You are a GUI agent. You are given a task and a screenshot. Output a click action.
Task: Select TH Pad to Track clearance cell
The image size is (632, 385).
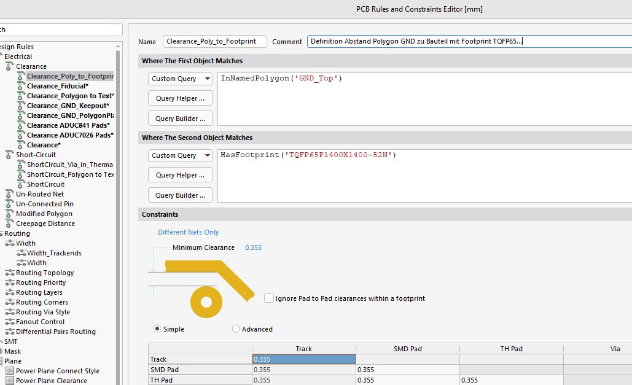tap(304, 379)
